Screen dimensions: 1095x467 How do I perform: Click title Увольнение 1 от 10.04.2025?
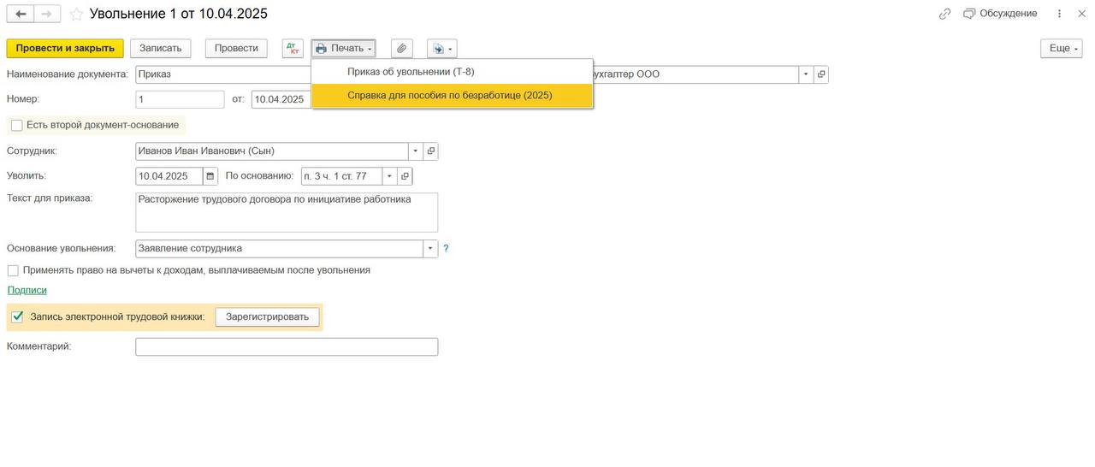[x=179, y=14]
